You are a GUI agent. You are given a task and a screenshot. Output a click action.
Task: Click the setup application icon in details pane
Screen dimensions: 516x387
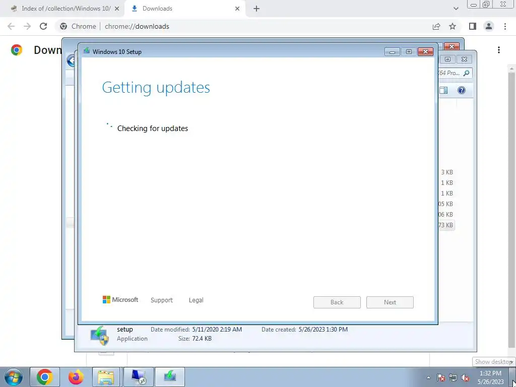click(100, 335)
